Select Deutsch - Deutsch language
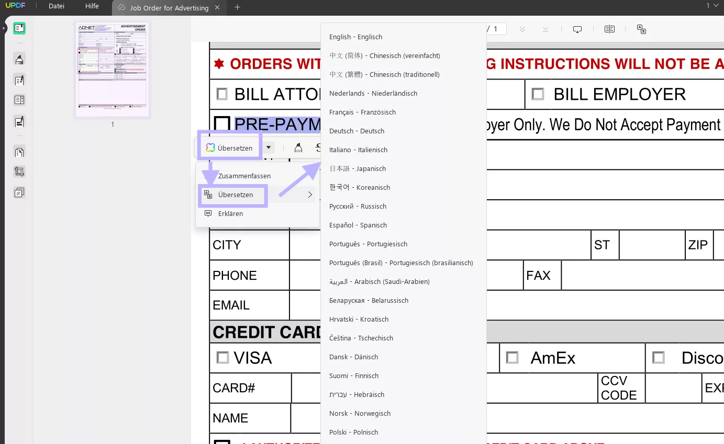This screenshot has width=724, height=444. click(357, 131)
